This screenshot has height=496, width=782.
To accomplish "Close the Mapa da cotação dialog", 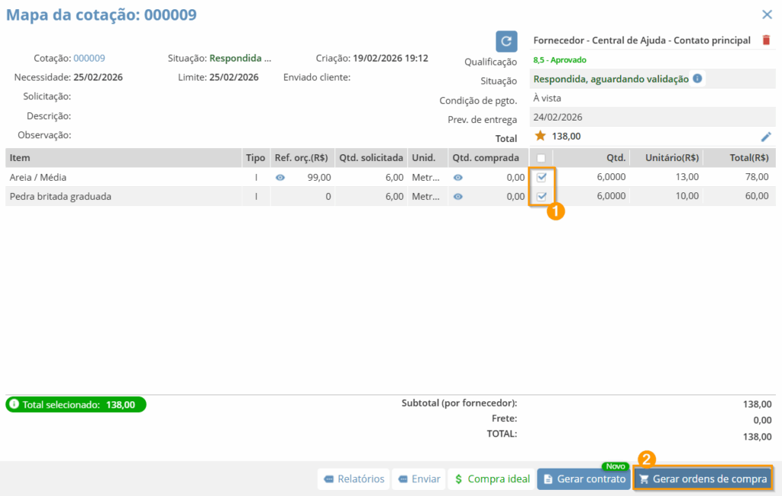I will click(x=767, y=14).
